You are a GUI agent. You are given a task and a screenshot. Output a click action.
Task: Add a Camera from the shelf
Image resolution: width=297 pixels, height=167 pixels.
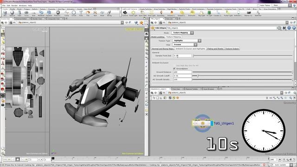pyautogui.click(x=125, y=13)
